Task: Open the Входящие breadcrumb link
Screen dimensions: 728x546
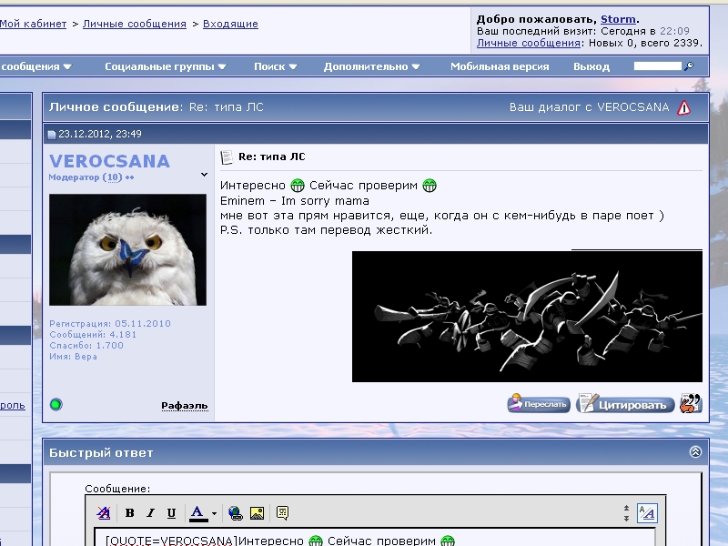Action: tap(230, 24)
